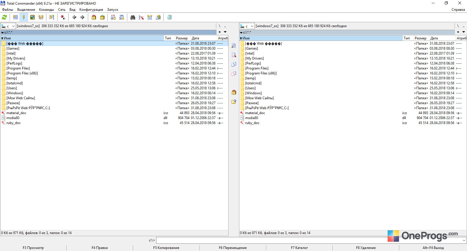
Task: Open the Выделение menu
Action: coord(26,10)
